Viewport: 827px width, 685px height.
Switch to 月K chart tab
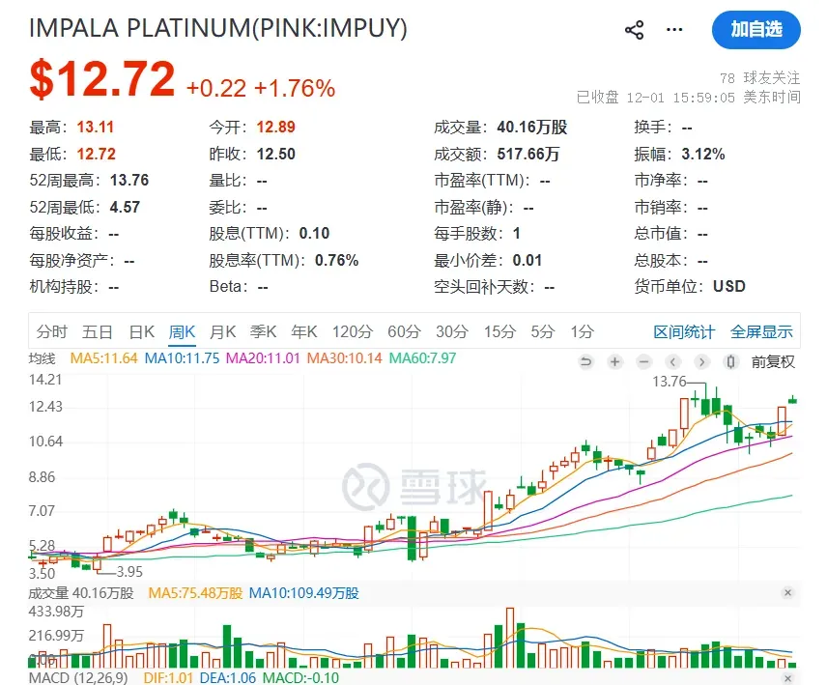point(222,331)
